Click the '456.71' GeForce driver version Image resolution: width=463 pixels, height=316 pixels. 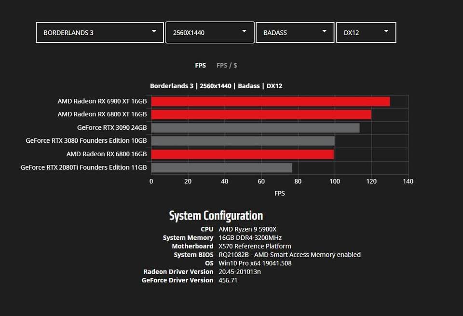[228, 280]
